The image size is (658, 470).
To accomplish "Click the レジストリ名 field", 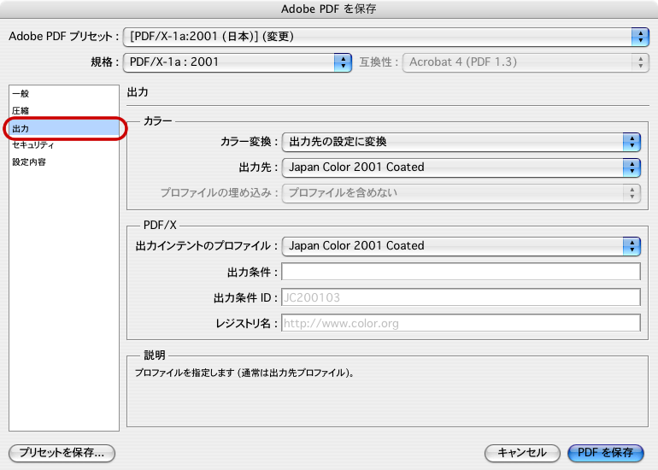I will (x=461, y=323).
